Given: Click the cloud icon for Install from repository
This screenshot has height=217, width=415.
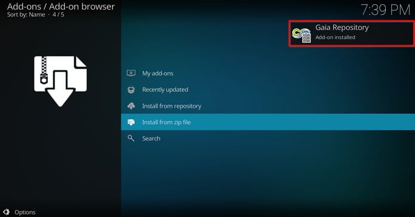Looking at the screenshot, I should [x=131, y=106].
